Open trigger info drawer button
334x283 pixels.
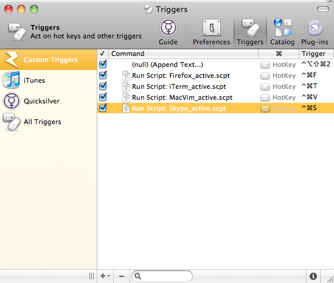click(313, 276)
